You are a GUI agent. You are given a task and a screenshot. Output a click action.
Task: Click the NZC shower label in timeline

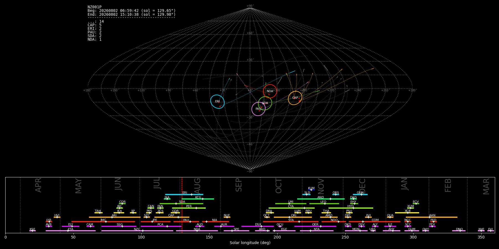point(137,229)
